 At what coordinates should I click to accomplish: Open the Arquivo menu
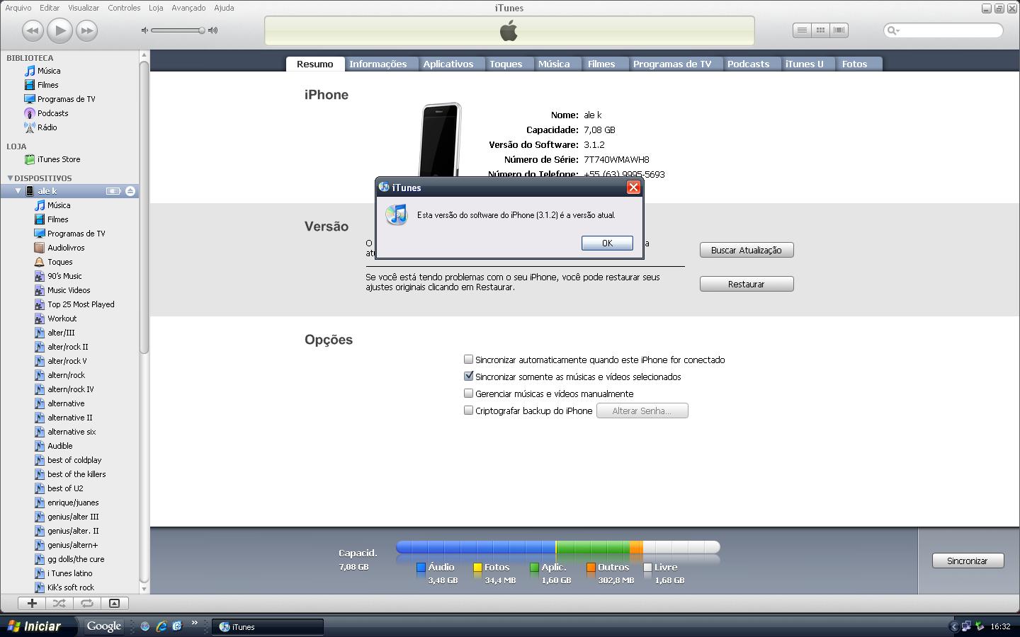[18, 8]
